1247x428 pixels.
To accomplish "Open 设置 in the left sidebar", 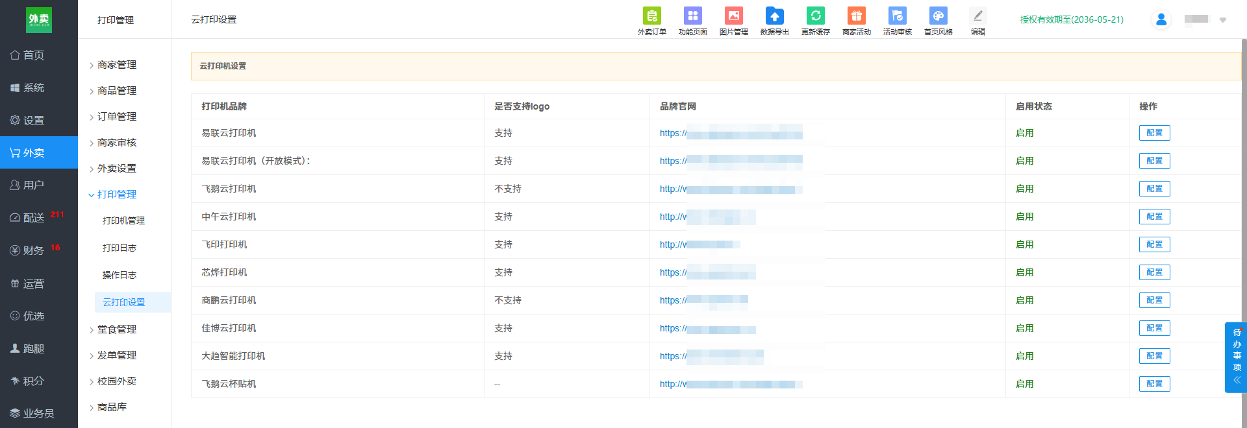I will point(39,120).
